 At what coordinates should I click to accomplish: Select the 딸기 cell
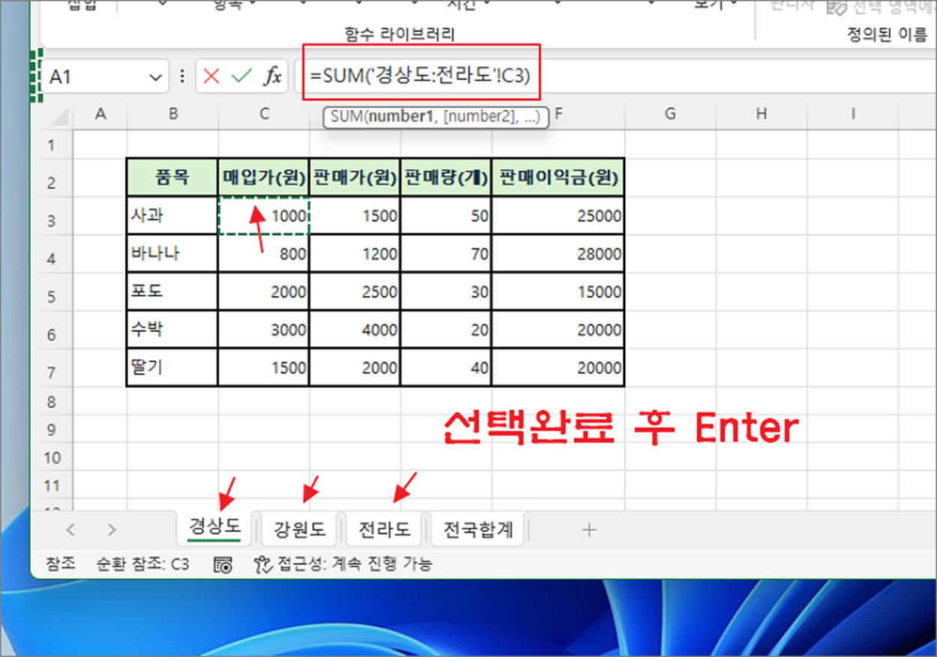[x=172, y=368]
